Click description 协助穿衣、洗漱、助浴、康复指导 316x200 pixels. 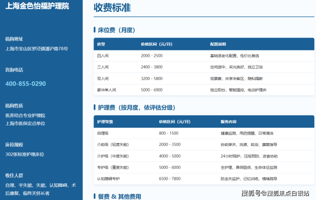(x=249, y=144)
